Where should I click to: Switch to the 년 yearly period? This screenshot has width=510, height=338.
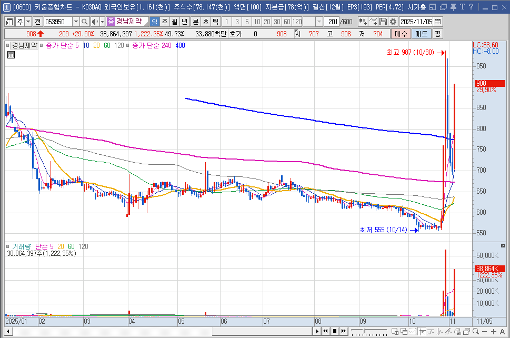point(184,22)
